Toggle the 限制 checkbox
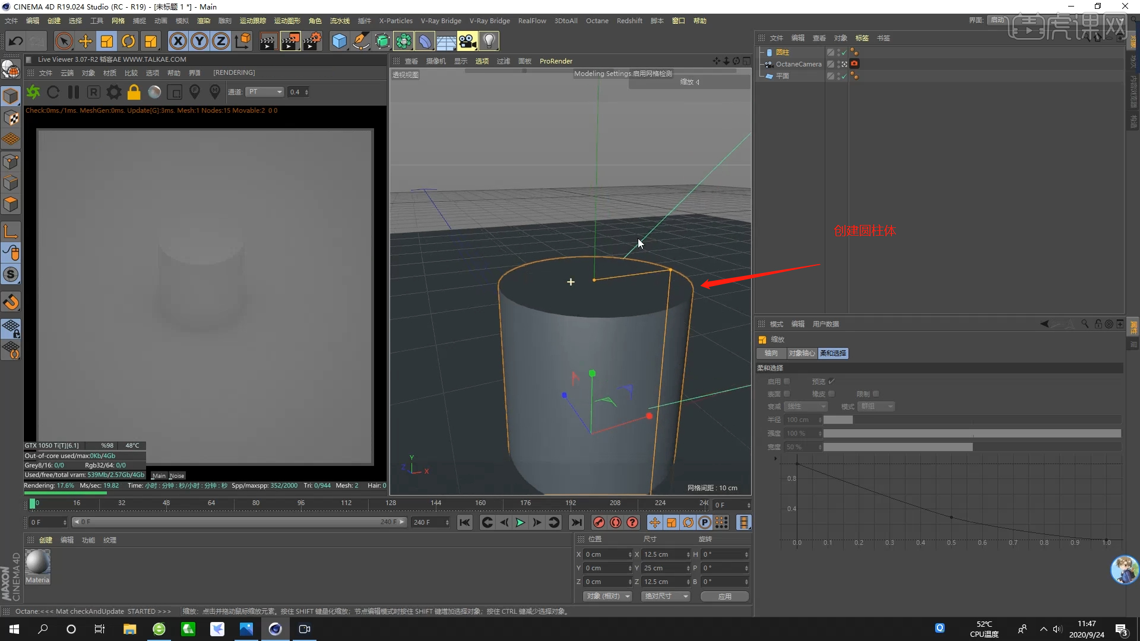1140x641 pixels. click(x=876, y=394)
